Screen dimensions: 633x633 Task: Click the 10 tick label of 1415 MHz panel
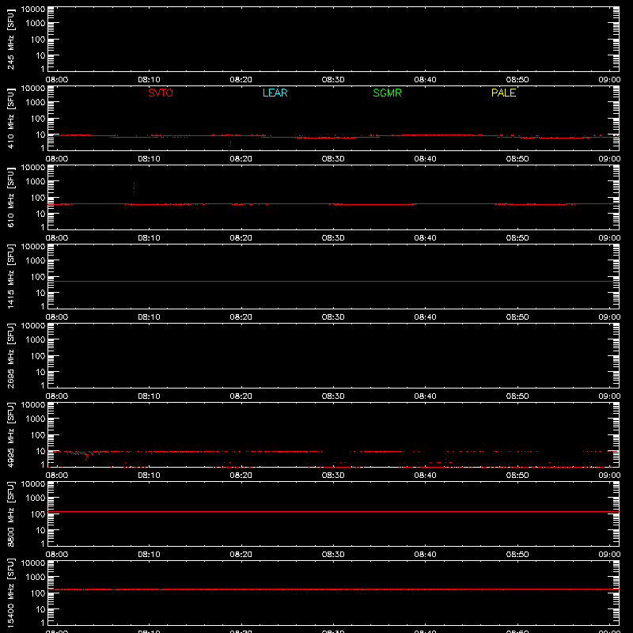pyautogui.click(x=40, y=293)
